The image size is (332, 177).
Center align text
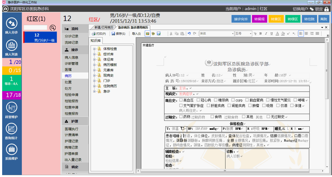tap(306, 33)
